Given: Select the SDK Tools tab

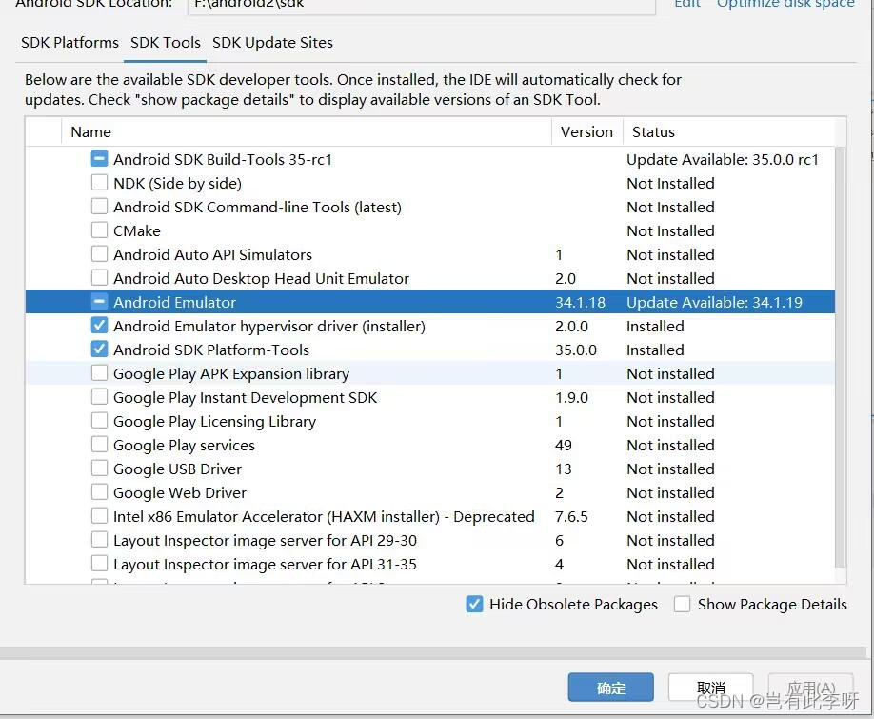Looking at the screenshot, I should point(166,42).
